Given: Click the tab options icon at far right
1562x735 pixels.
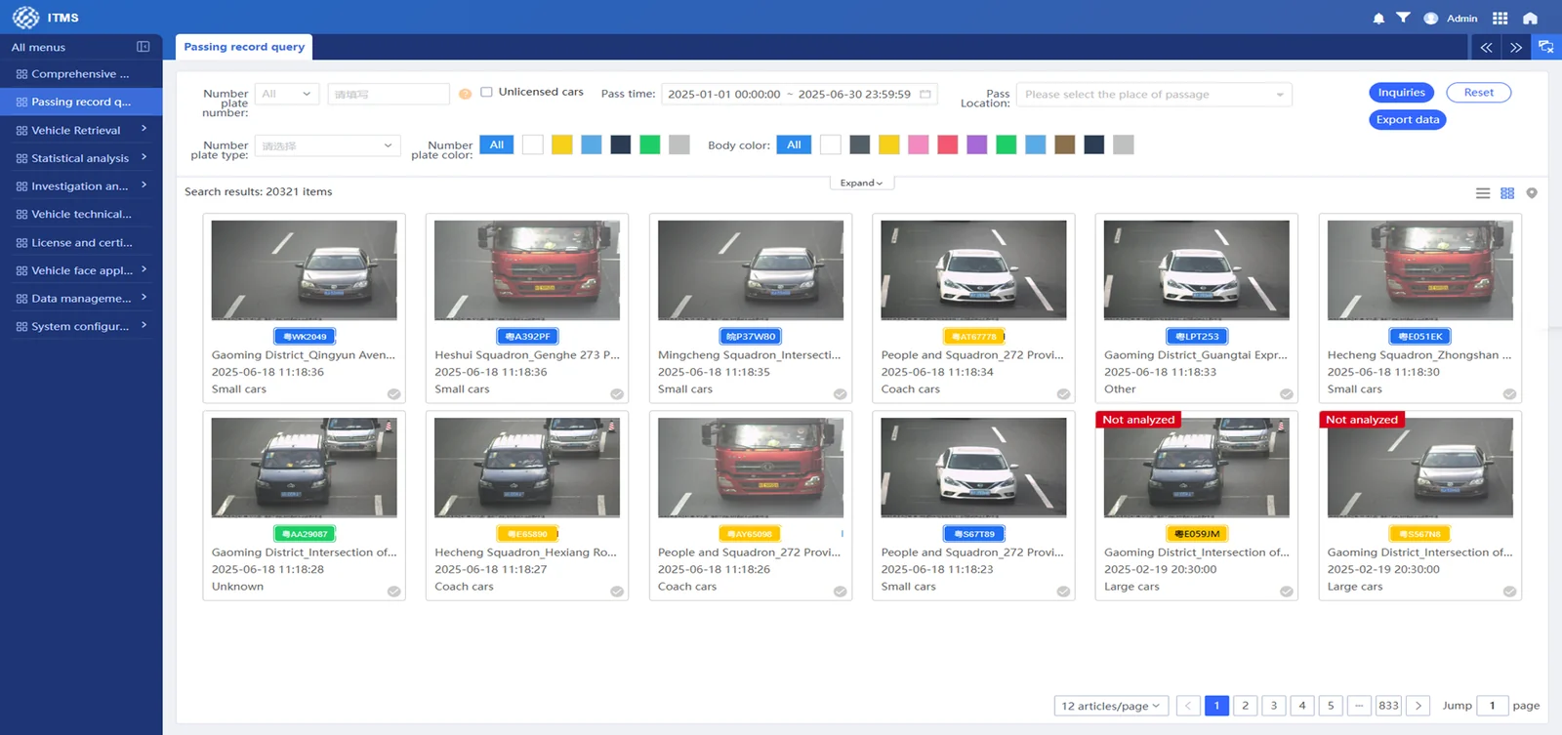Looking at the screenshot, I should coord(1546,47).
